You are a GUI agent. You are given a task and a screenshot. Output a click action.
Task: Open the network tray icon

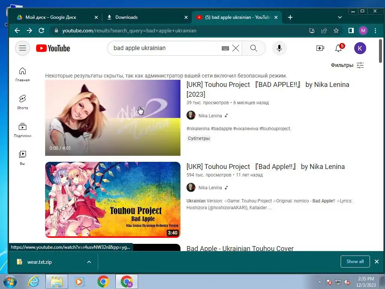[x=338, y=282]
